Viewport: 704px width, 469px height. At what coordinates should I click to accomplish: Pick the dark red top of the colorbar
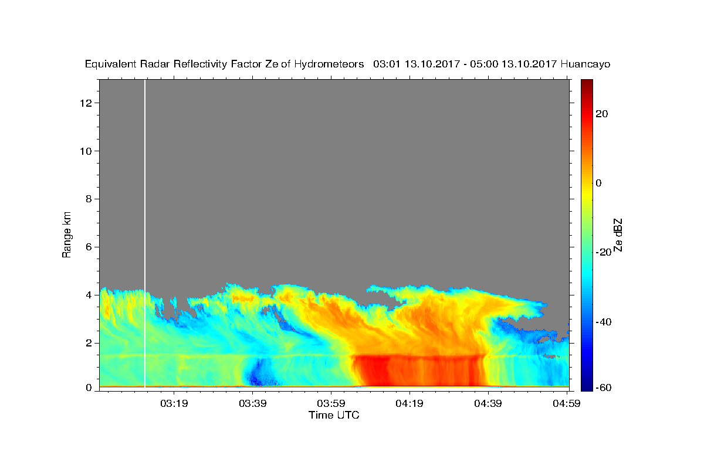click(587, 85)
